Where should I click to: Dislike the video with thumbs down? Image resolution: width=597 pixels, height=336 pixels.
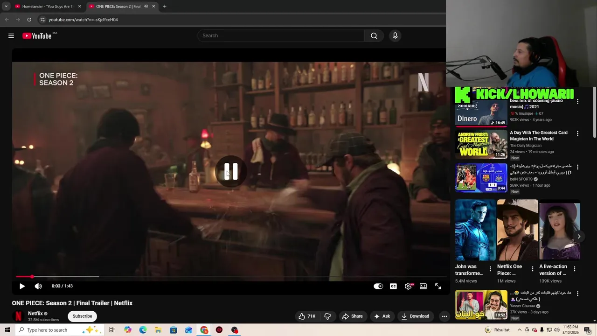(x=327, y=316)
